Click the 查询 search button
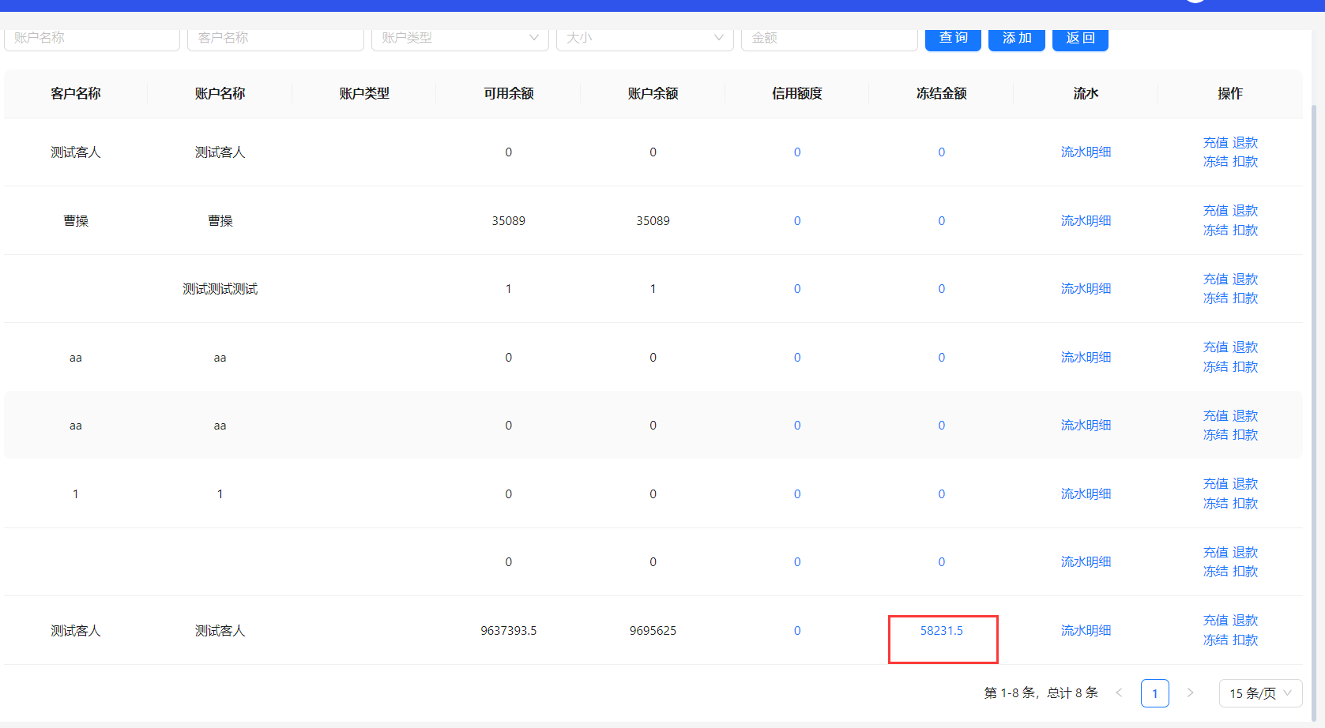Viewport: 1325px width, 728px height. (953, 38)
